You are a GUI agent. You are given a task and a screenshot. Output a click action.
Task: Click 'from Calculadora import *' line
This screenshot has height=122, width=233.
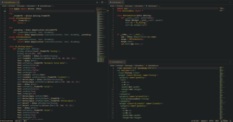[x=130, y=11]
